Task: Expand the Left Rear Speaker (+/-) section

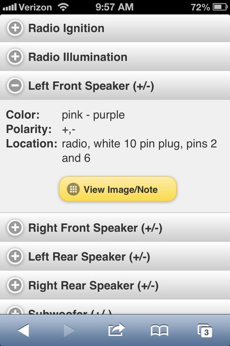Action: (115, 257)
